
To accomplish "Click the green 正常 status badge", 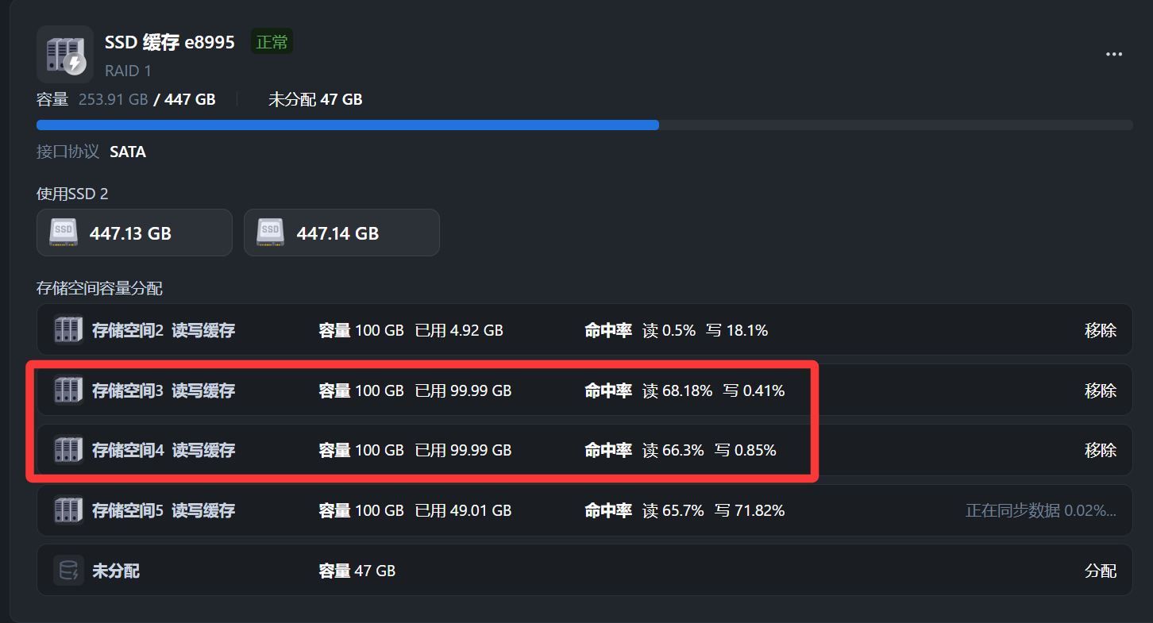I will click(x=272, y=42).
